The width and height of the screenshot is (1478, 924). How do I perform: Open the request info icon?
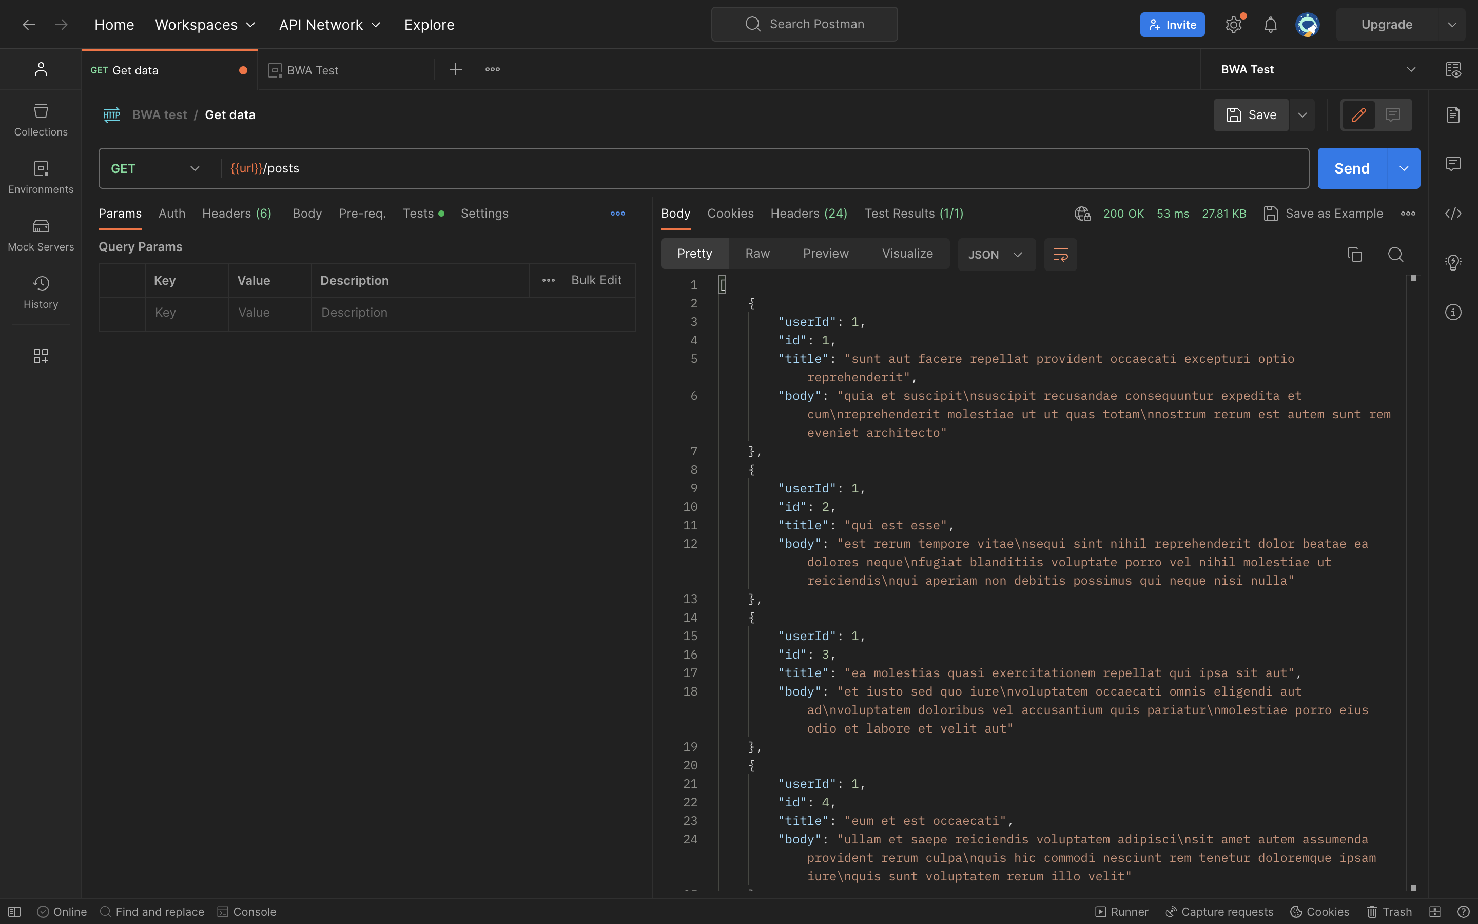[x=1453, y=312]
